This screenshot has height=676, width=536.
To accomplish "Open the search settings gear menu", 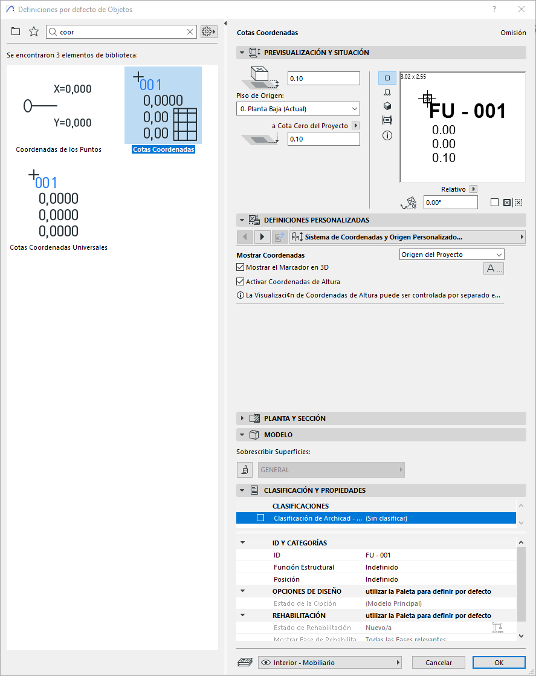I will tap(208, 31).
